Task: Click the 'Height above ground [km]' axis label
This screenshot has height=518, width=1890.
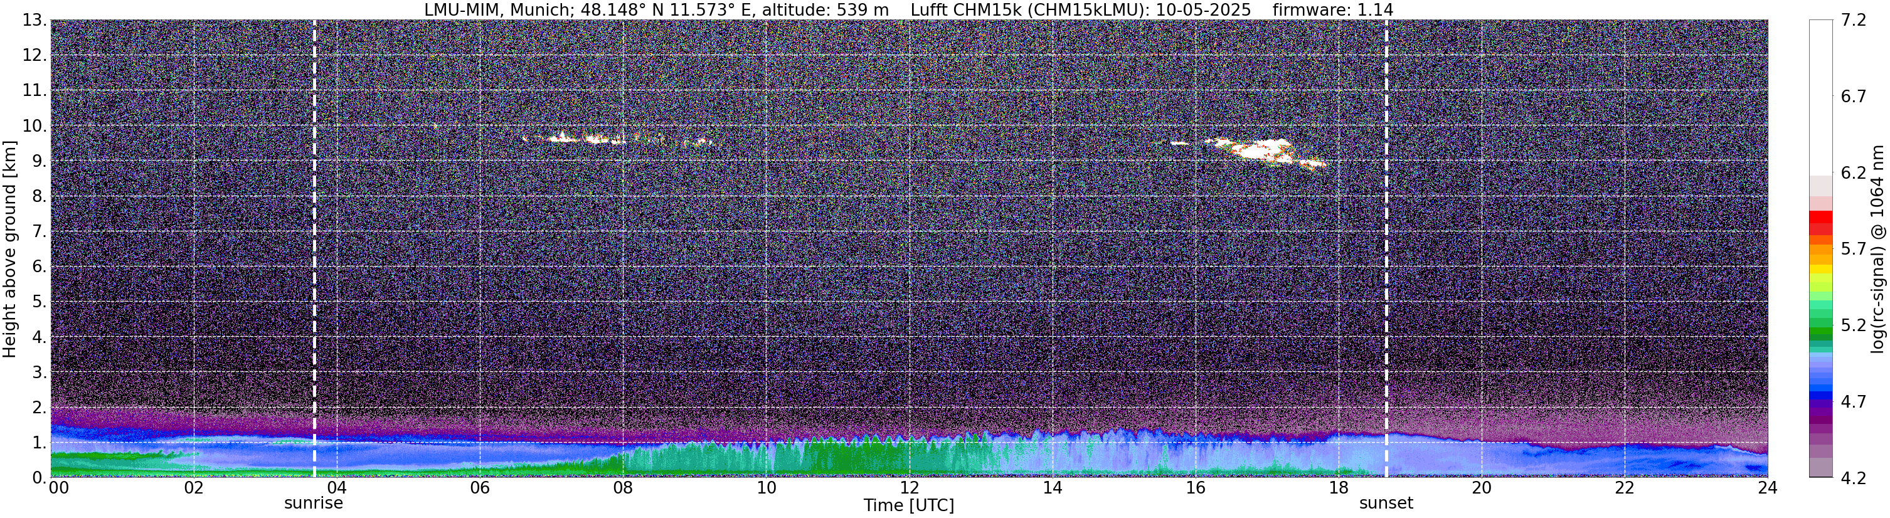Action: 9,249
